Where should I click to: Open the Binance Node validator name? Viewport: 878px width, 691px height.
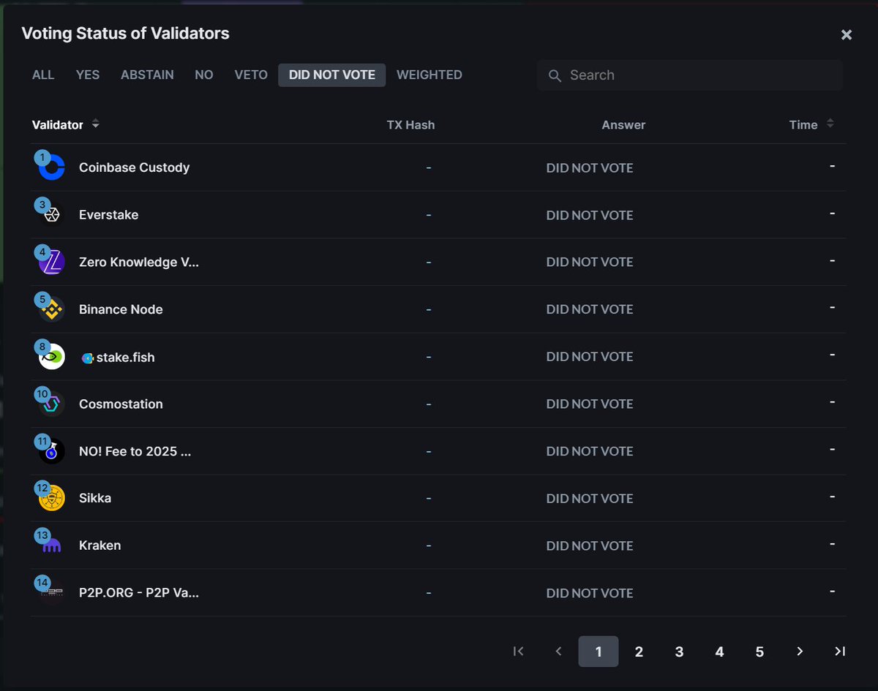click(121, 309)
